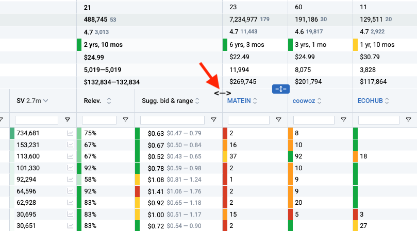The image size is (417, 231).
Task: Show trend chart for 30,651 row
Action: [70, 226]
